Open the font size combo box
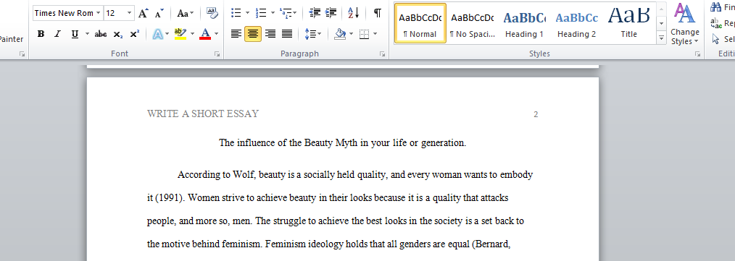 [119, 13]
